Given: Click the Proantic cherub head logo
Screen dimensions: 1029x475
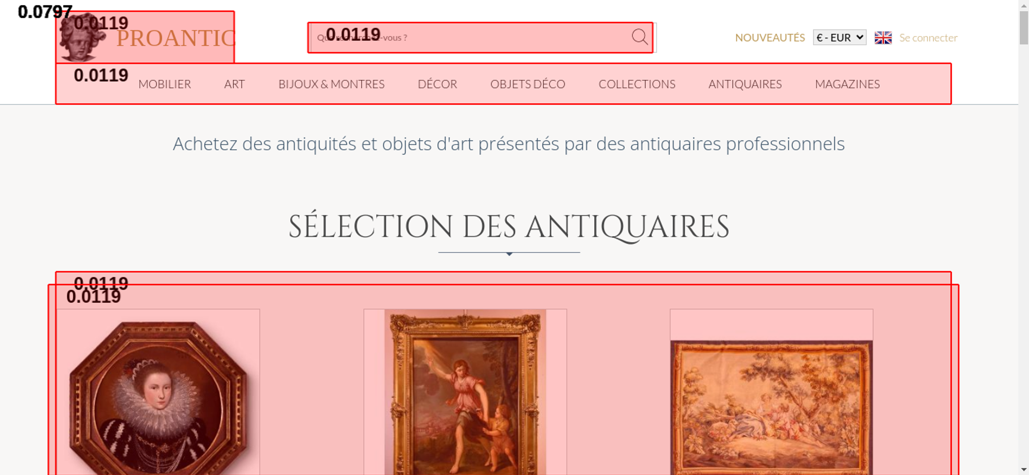Looking at the screenshot, I should (81, 38).
